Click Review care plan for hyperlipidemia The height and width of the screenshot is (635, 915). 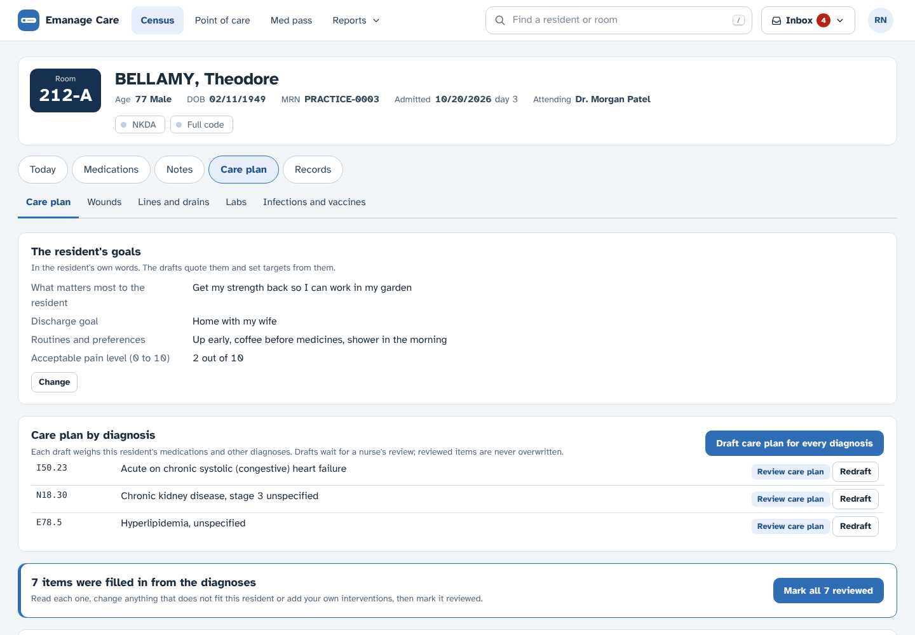tap(790, 526)
